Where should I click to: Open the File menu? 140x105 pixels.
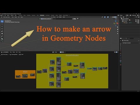[x=3, y=15]
